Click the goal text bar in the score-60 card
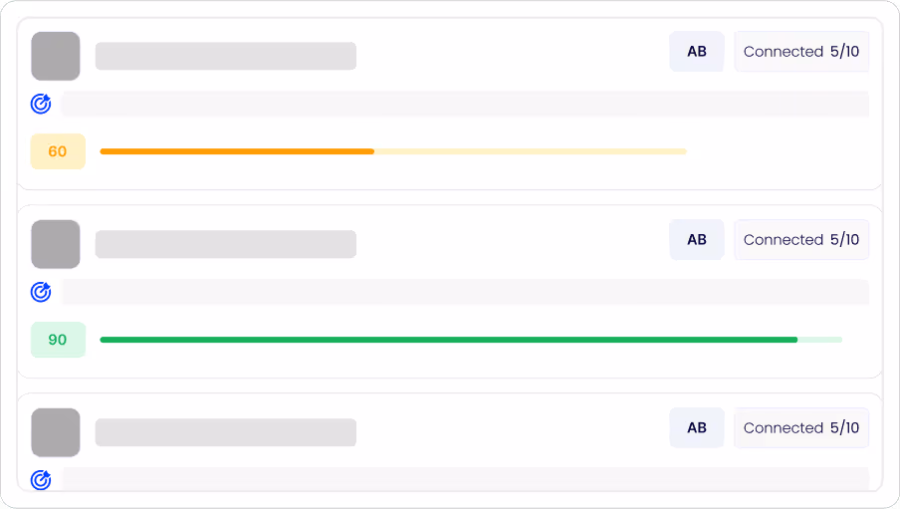This screenshot has height=509, width=900. (465, 104)
